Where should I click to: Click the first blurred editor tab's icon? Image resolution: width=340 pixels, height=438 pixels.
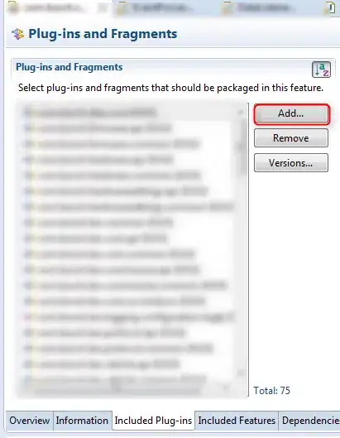click(x=13, y=7)
